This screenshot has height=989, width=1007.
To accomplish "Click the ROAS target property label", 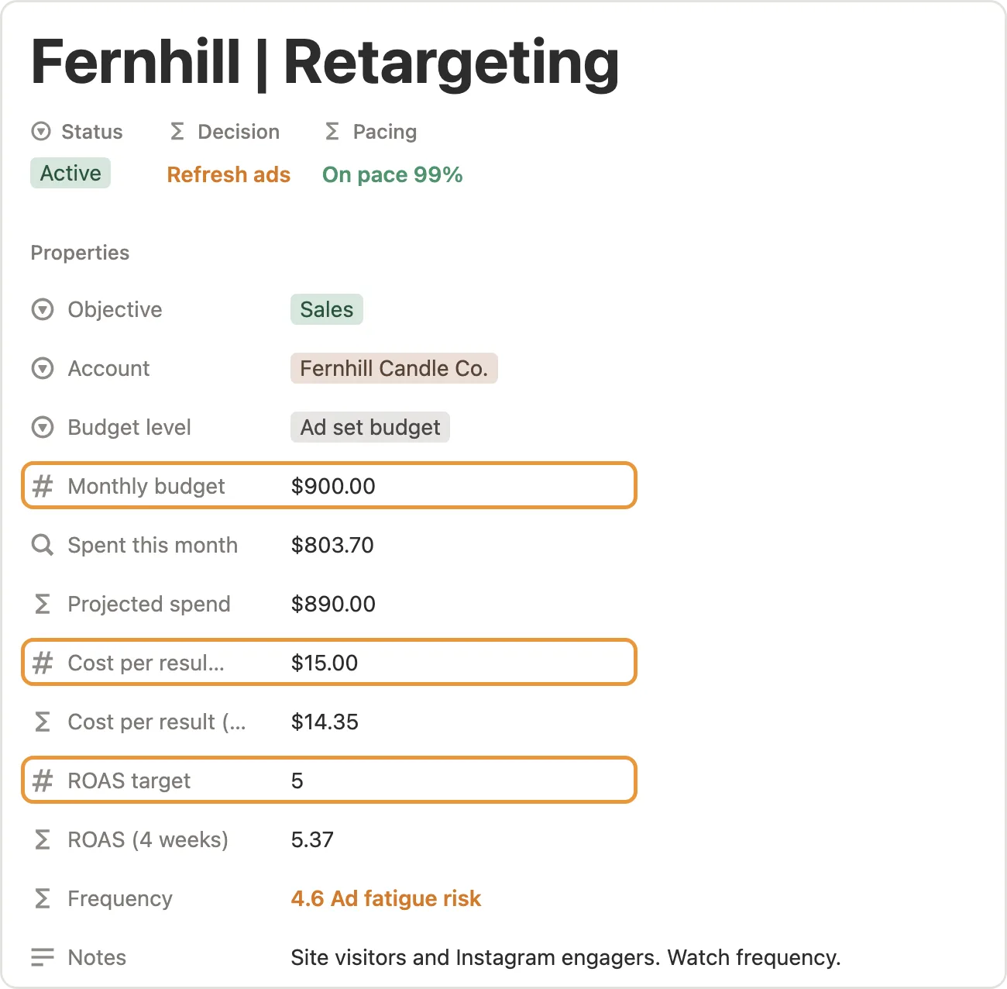I will (x=129, y=781).
